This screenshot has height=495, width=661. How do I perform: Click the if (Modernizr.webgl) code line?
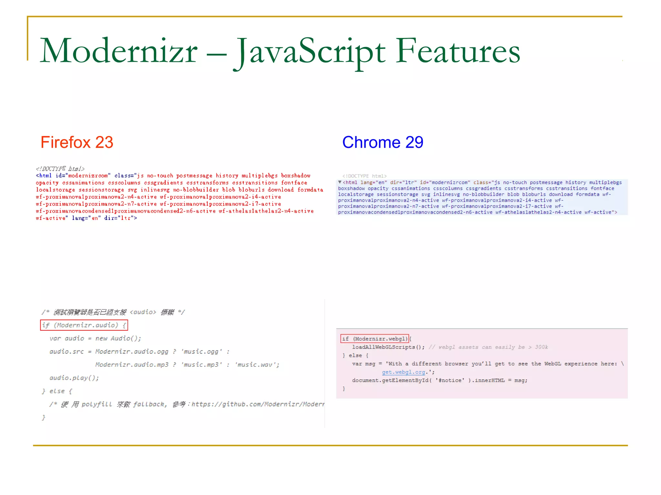click(x=375, y=339)
